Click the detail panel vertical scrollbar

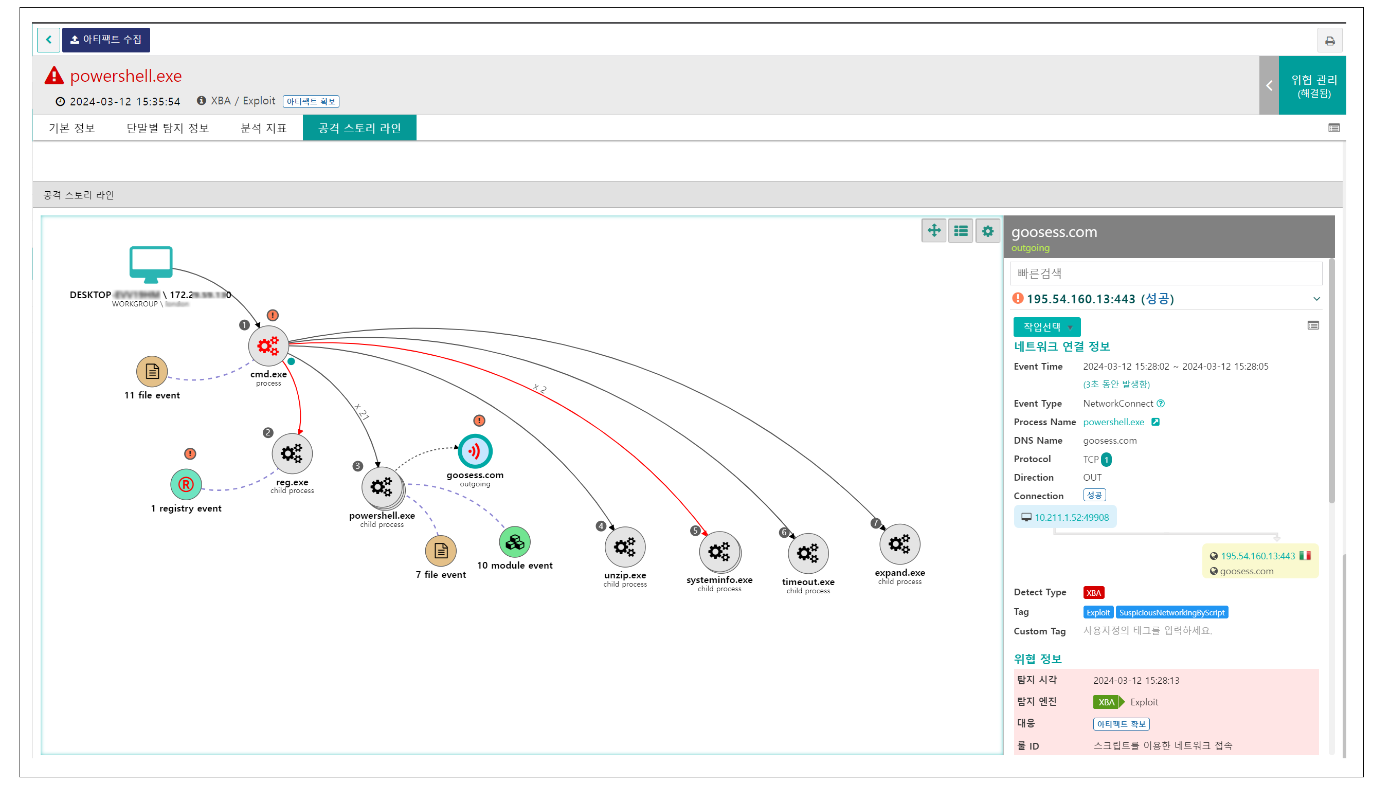(x=1331, y=380)
